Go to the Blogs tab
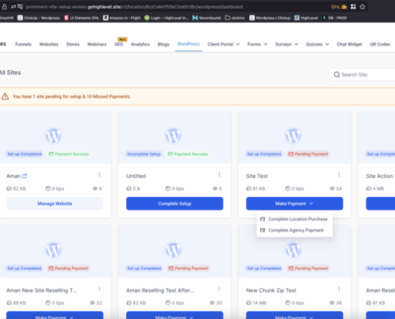The height and width of the screenshot is (319, 395). (164, 44)
